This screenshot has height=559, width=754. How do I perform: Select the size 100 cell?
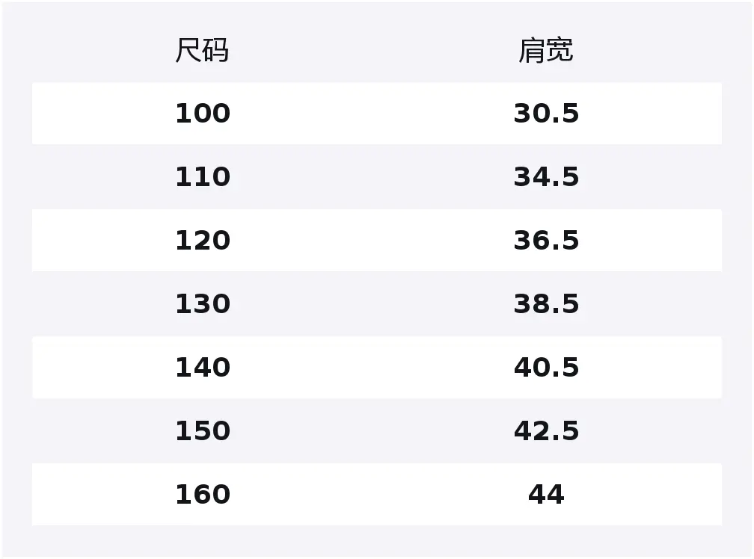pyautogui.click(x=202, y=114)
